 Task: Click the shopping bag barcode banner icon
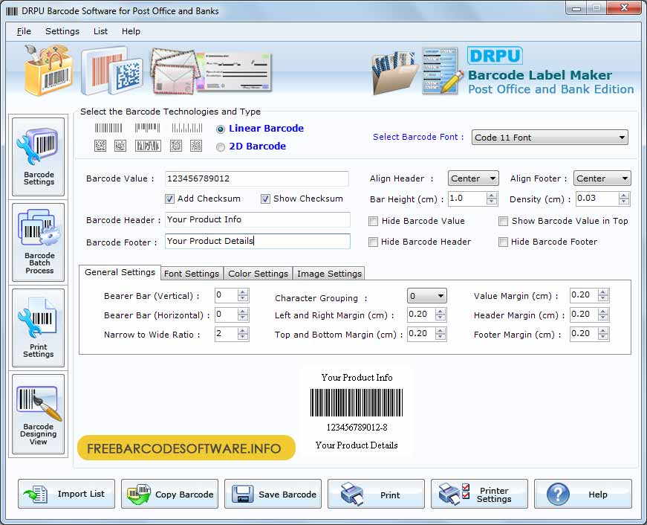(x=49, y=70)
